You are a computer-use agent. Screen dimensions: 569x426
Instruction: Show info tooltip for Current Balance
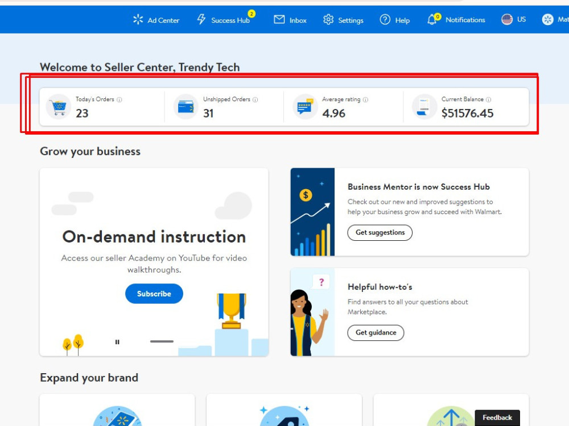point(488,99)
